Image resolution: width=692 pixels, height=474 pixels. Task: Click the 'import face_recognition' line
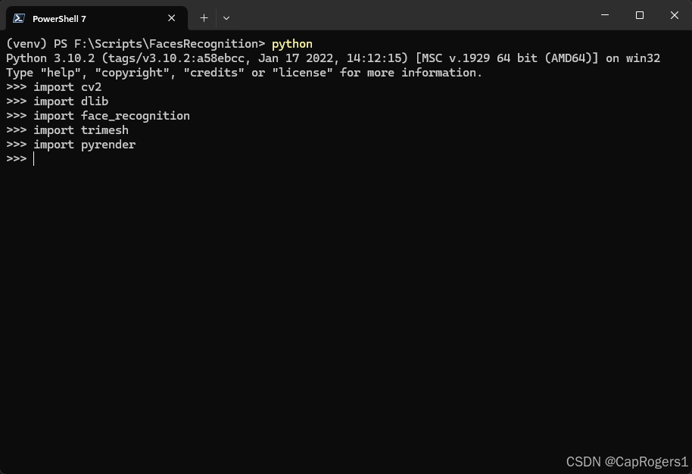point(98,116)
